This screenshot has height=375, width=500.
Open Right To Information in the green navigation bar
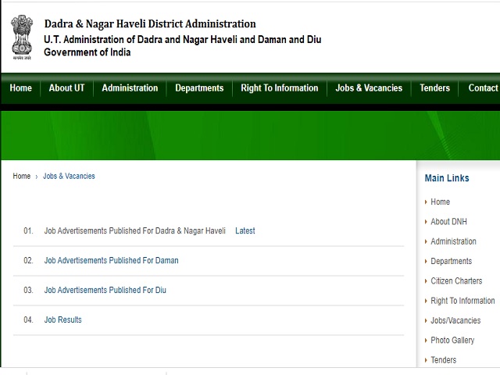click(280, 88)
